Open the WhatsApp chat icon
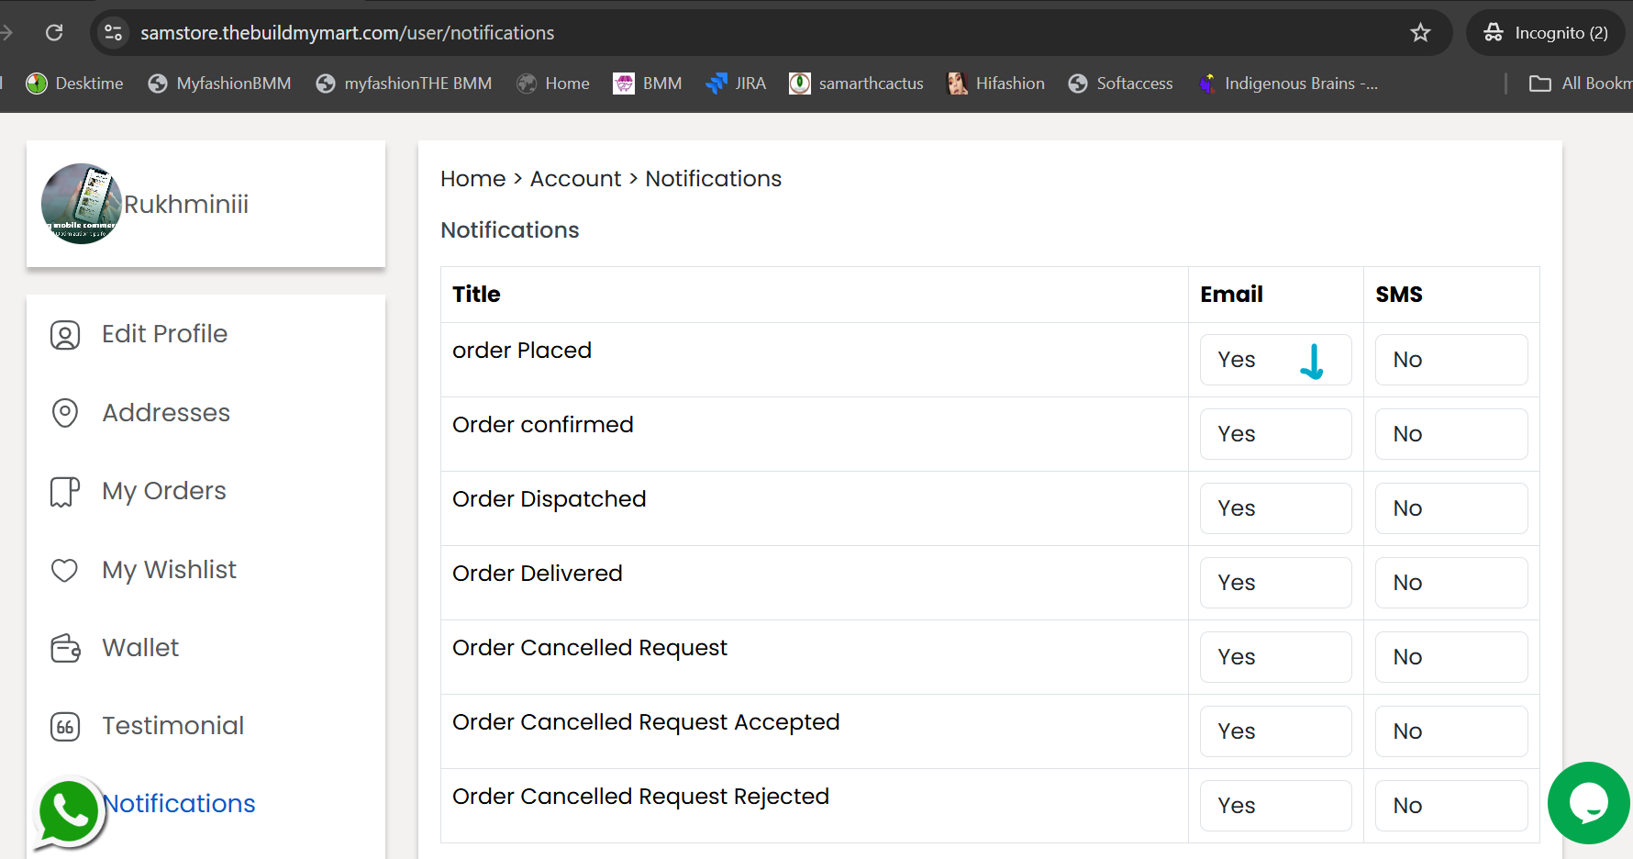 pos(69,813)
